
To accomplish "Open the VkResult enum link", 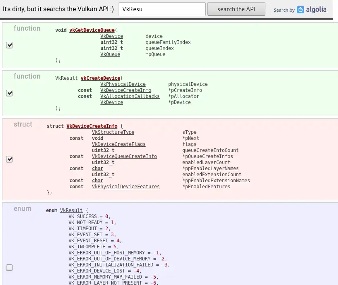I will tap(71, 210).
